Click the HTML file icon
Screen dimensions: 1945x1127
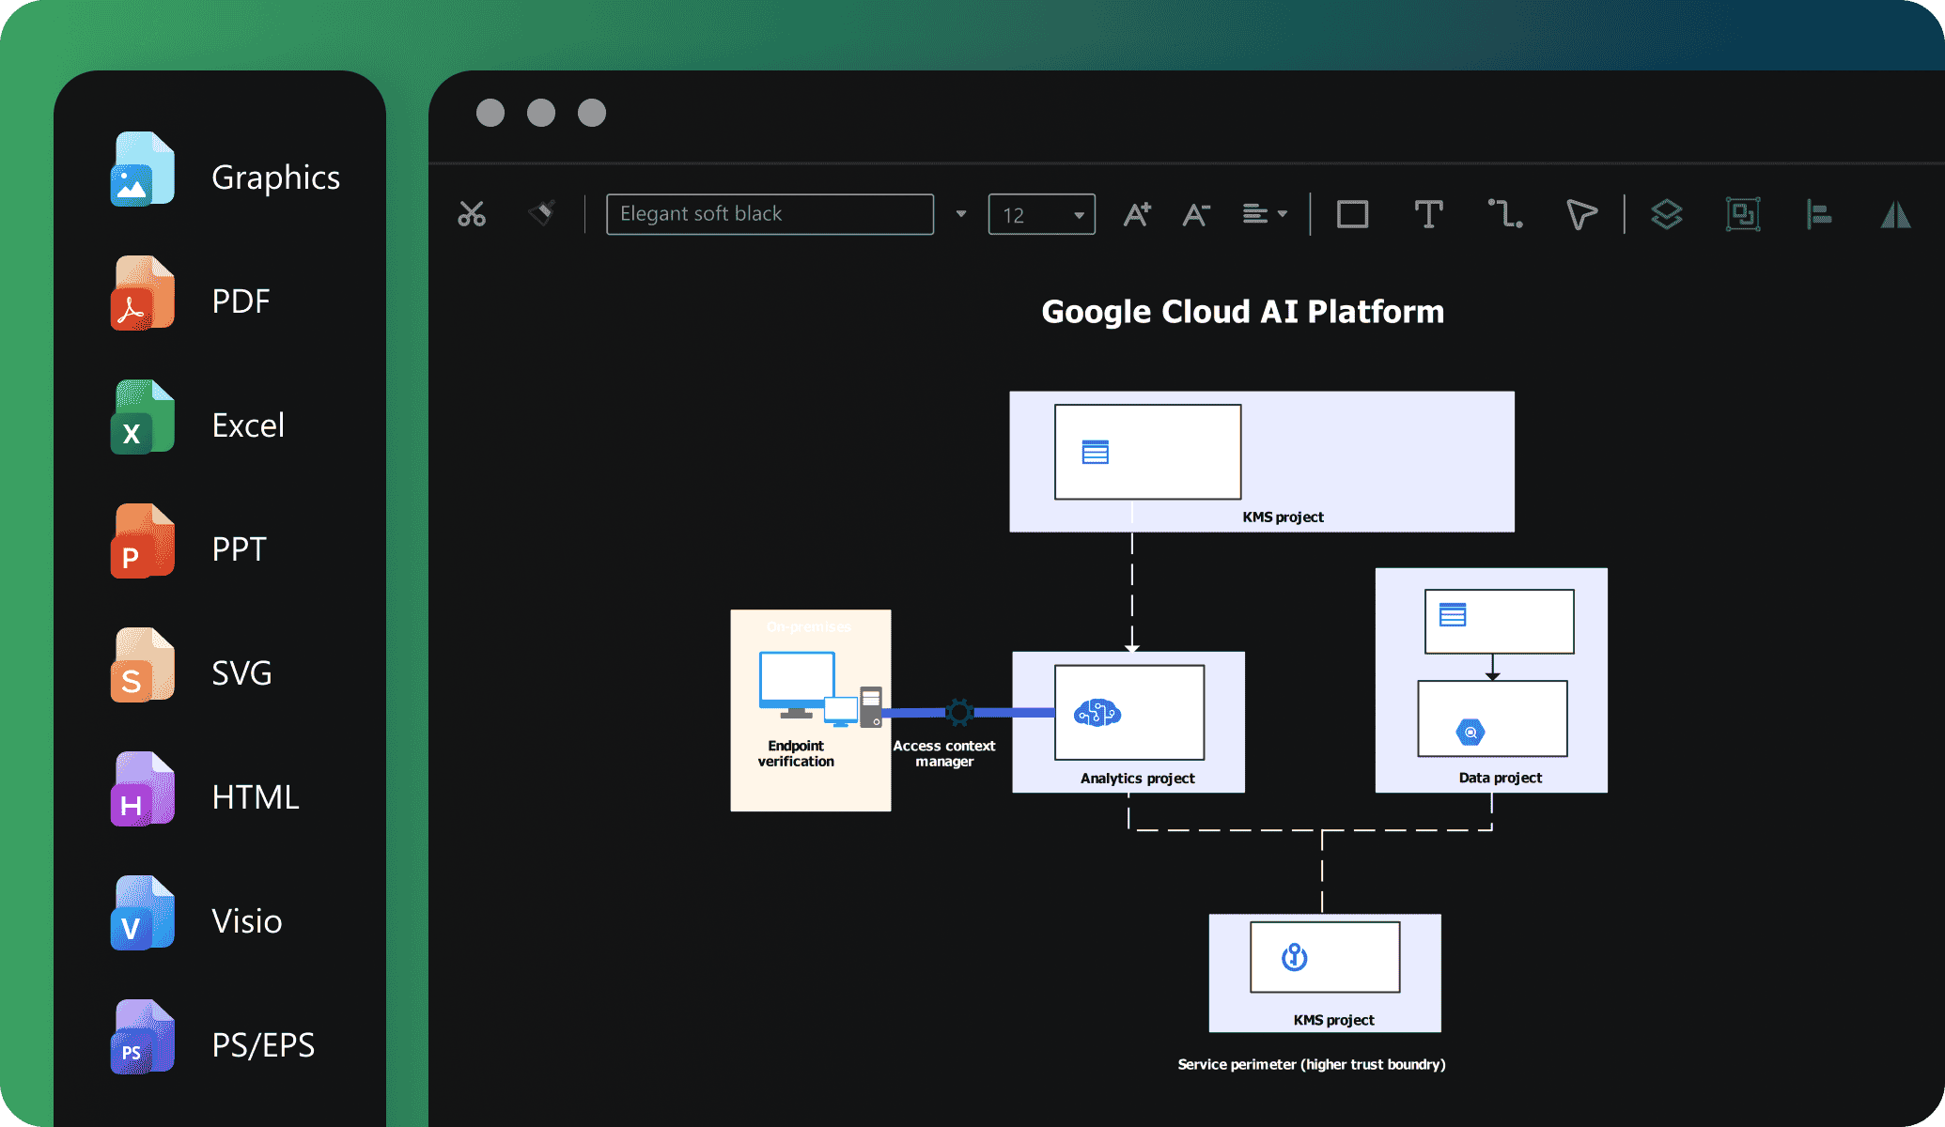(x=142, y=789)
